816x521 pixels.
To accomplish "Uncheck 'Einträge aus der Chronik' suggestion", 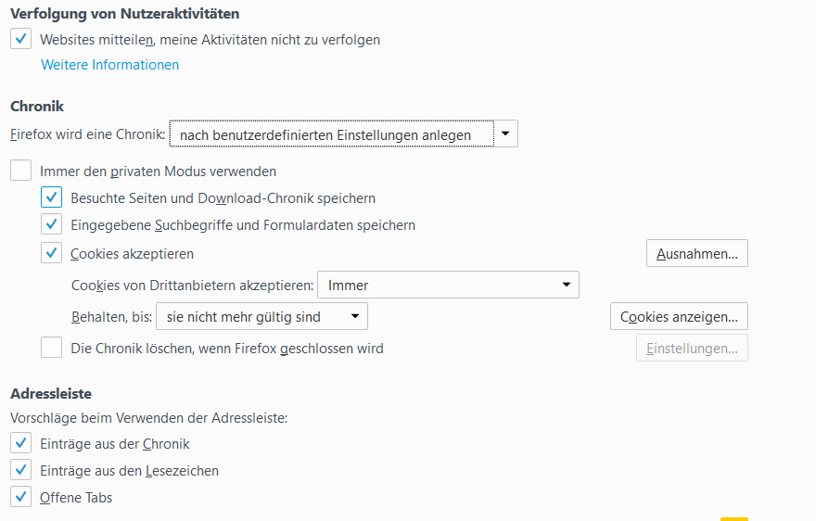I will [20, 444].
